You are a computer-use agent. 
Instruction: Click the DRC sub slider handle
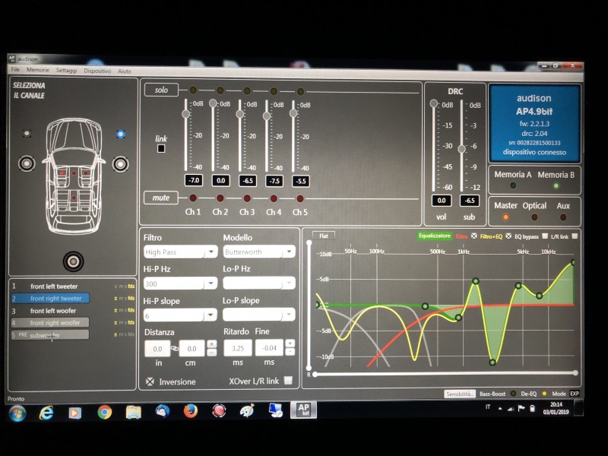tap(461, 149)
